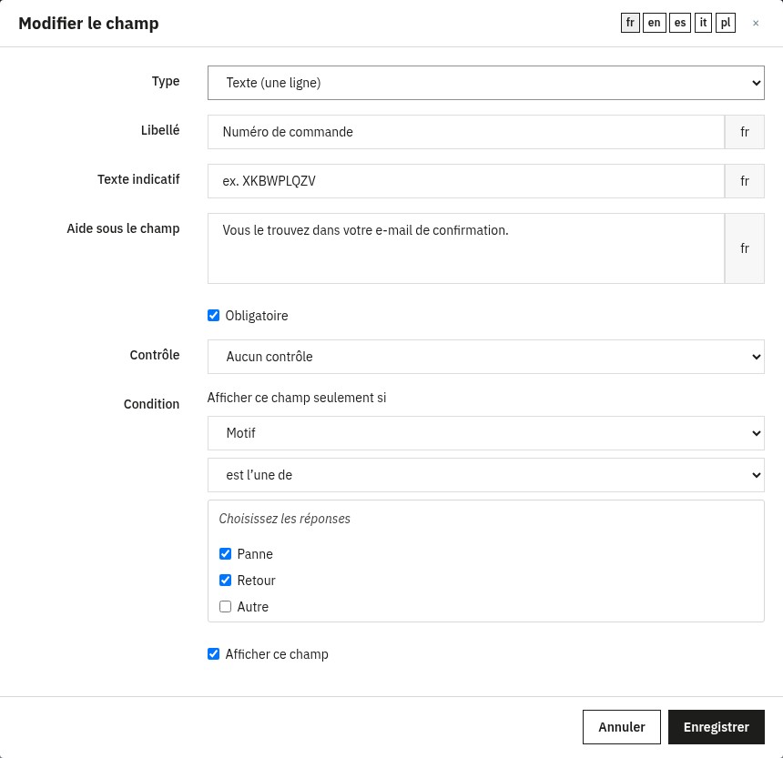Edit the Texte indicatif input field
This screenshot has width=783, height=758.
[x=466, y=181]
